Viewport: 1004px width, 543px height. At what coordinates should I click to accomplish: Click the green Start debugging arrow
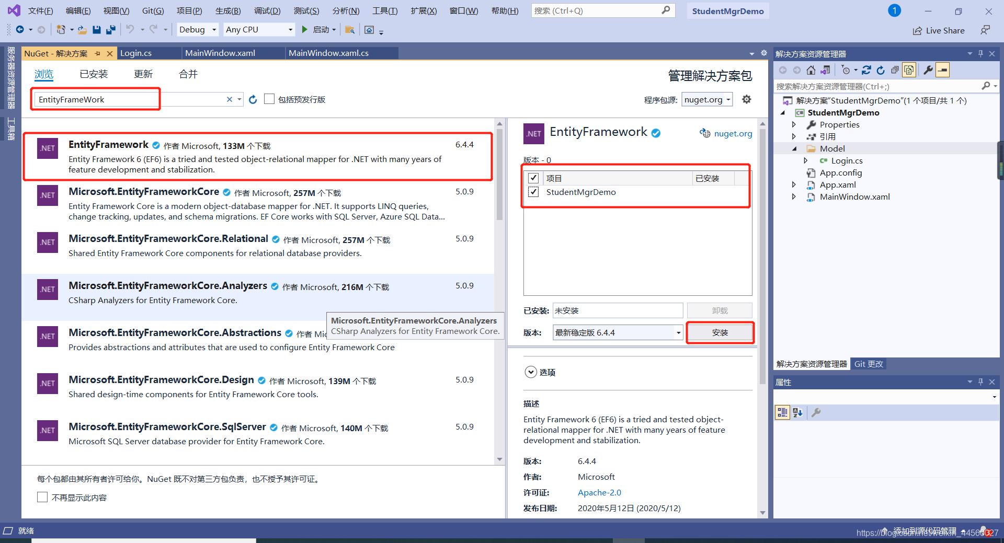pyautogui.click(x=304, y=29)
